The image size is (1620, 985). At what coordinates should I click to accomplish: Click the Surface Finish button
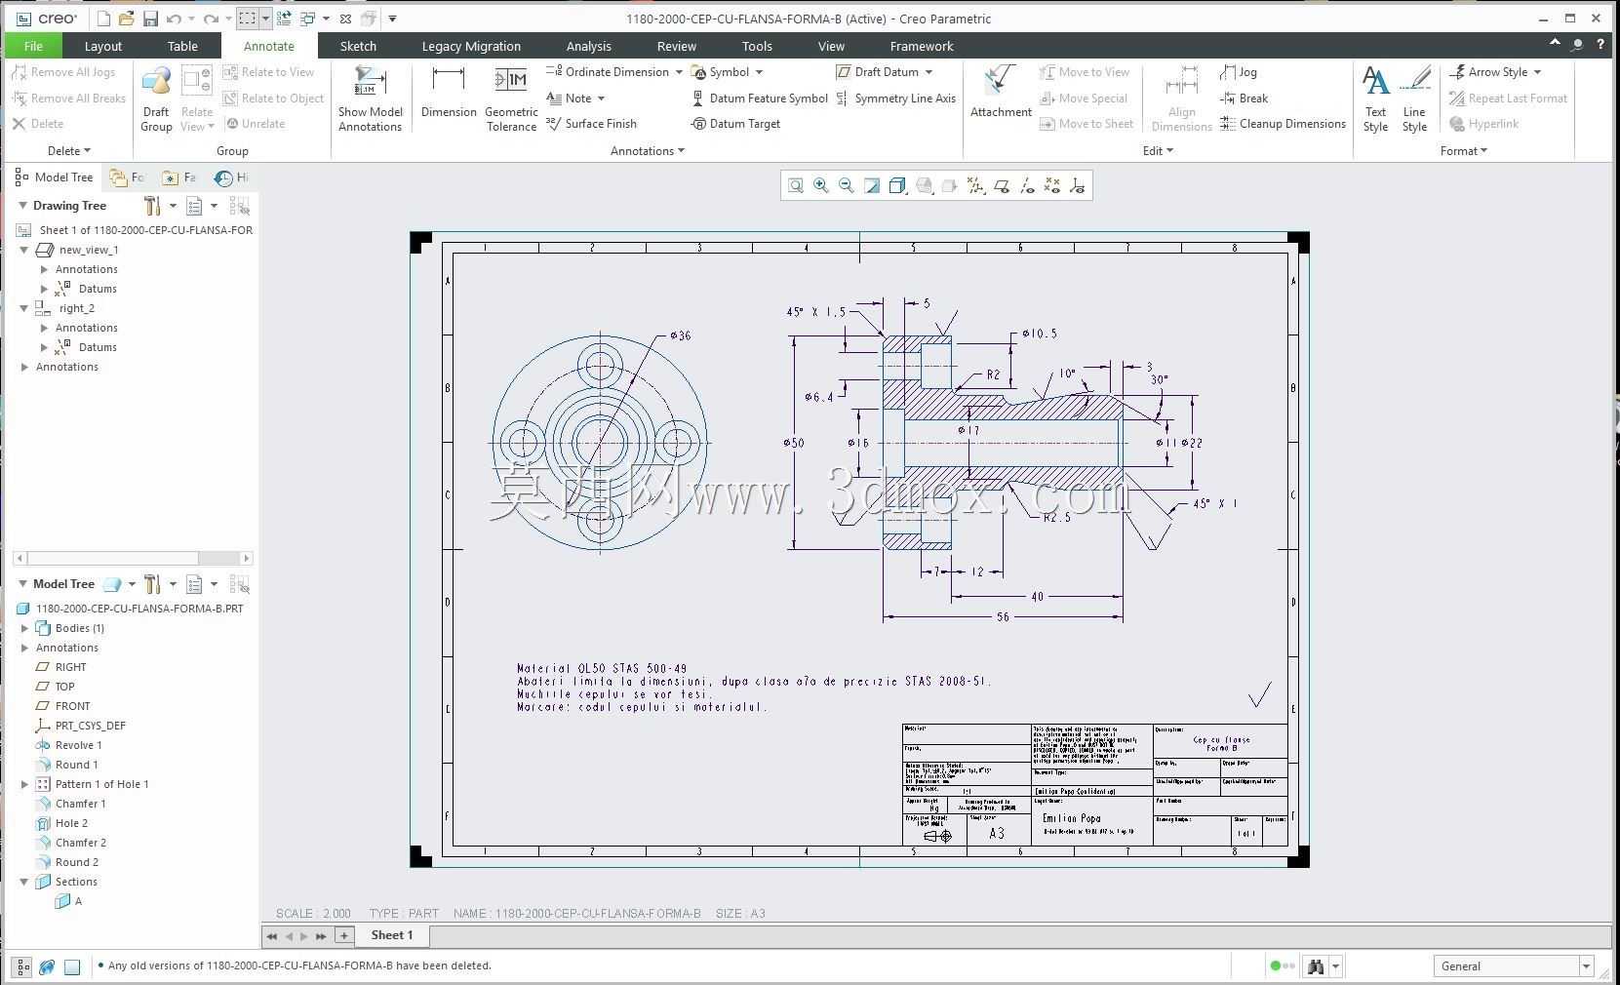click(591, 124)
